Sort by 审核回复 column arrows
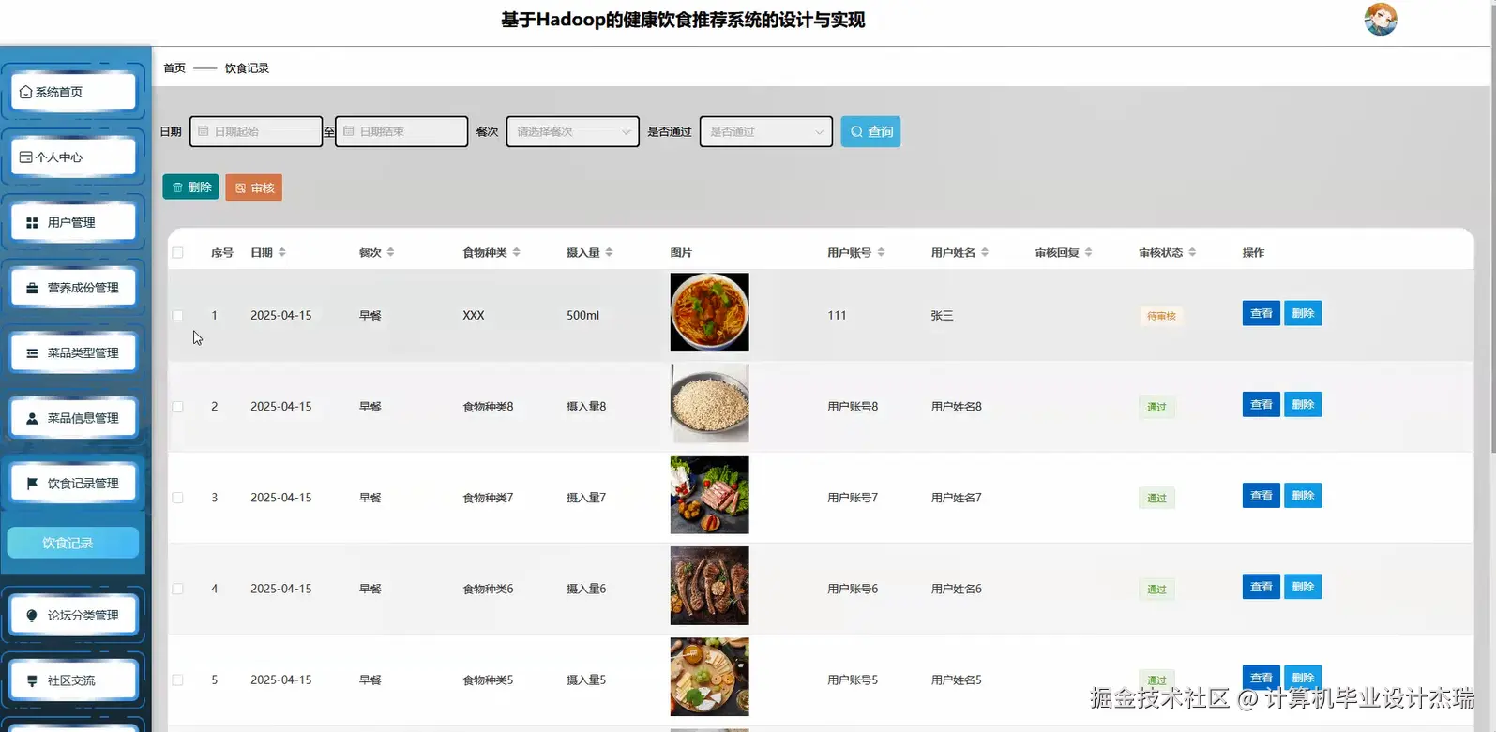Viewport: 1496px width, 732px height. tap(1089, 252)
